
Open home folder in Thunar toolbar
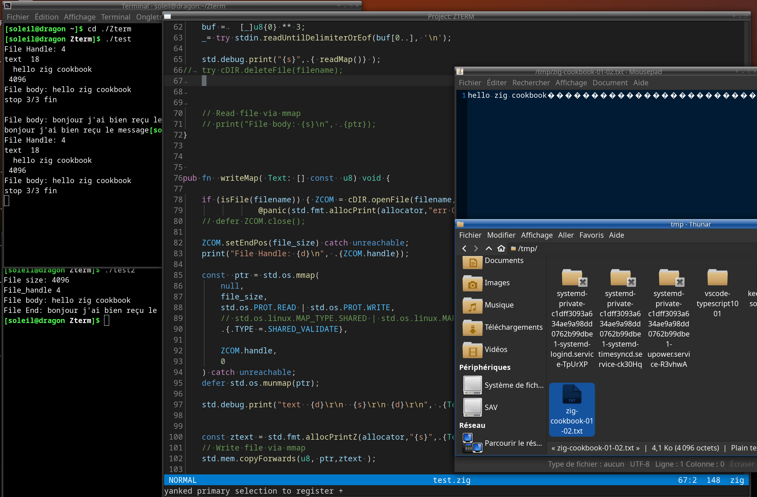pyautogui.click(x=501, y=249)
